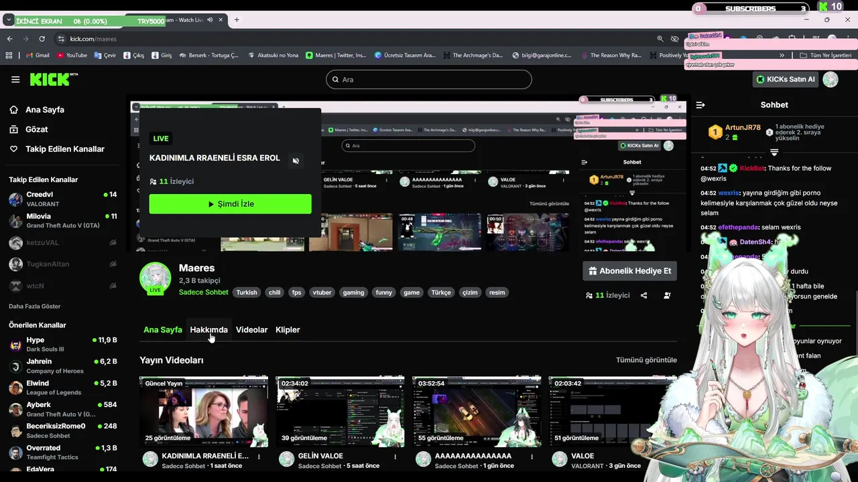Switch to the Klipler tab
This screenshot has height=482, width=858.
click(x=288, y=330)
